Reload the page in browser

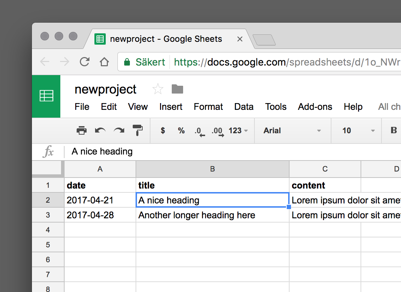click(x=84, y=62)
